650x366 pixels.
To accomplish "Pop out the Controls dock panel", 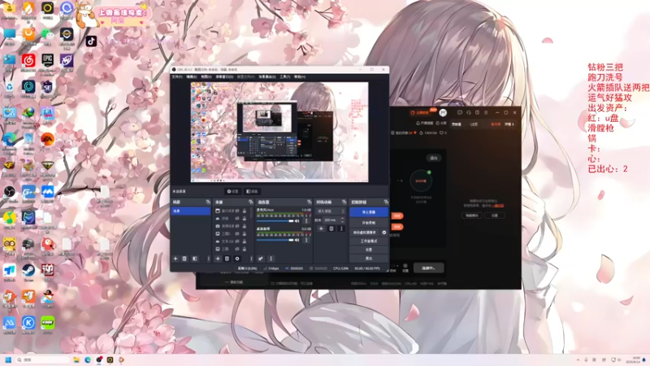I will (385, 202).
